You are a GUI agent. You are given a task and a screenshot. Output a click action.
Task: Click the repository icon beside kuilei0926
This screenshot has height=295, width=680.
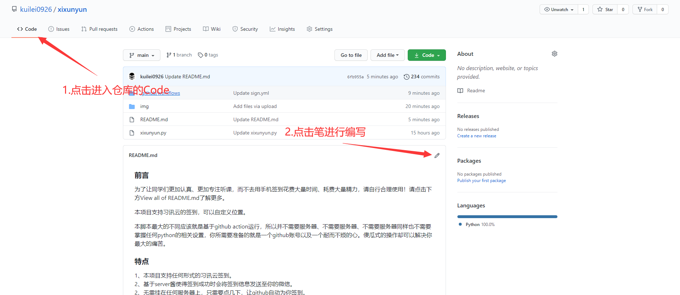pyautogui.click(x=14, y=9)
